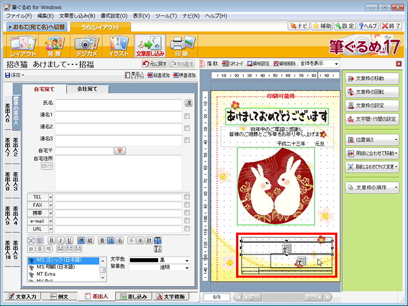The width and height of the screenshot is (408, 306).
Task: Check the 連名1 checkbox
Action: (x=187, y=116)
